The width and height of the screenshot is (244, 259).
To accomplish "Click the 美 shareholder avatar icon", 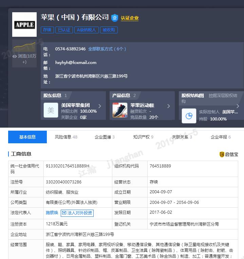I will (51, 110).
